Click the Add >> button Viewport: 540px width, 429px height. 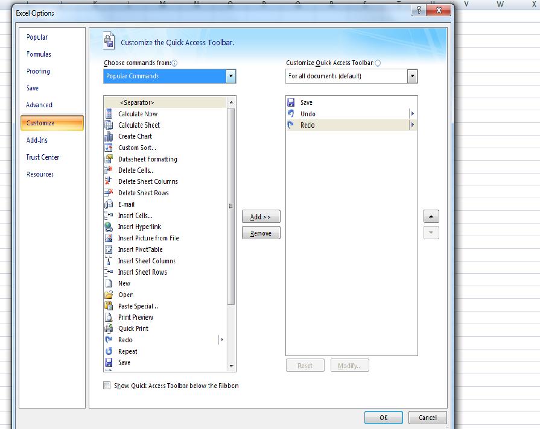[x=261, y=217]
